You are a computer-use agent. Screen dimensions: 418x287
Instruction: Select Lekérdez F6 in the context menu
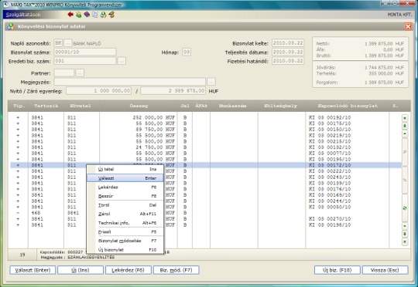pyautogui.click(x=125, y=187)
